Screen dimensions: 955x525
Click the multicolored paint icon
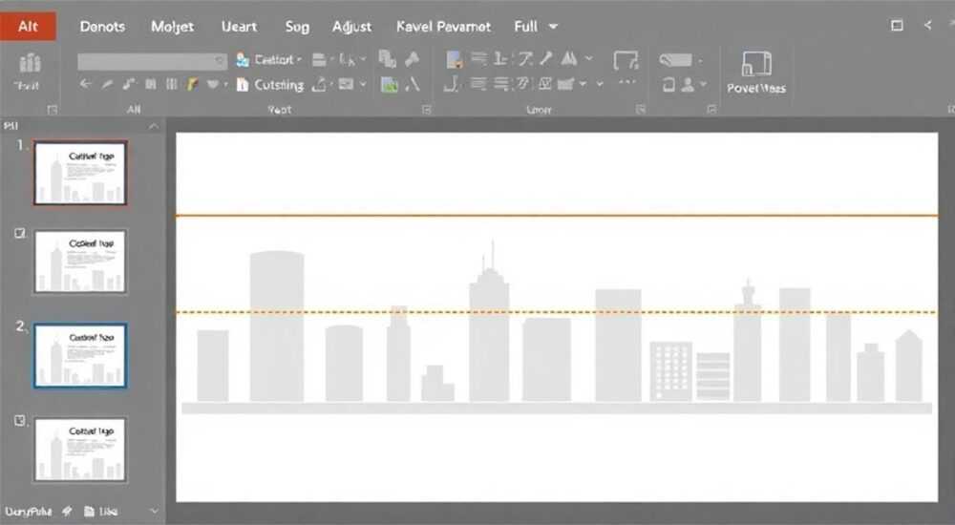(193, 84)
